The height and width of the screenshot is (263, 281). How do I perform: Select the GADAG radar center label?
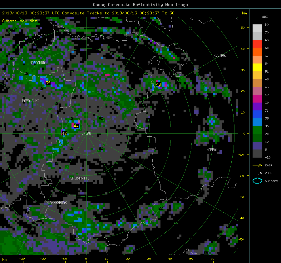coord(86,134)
